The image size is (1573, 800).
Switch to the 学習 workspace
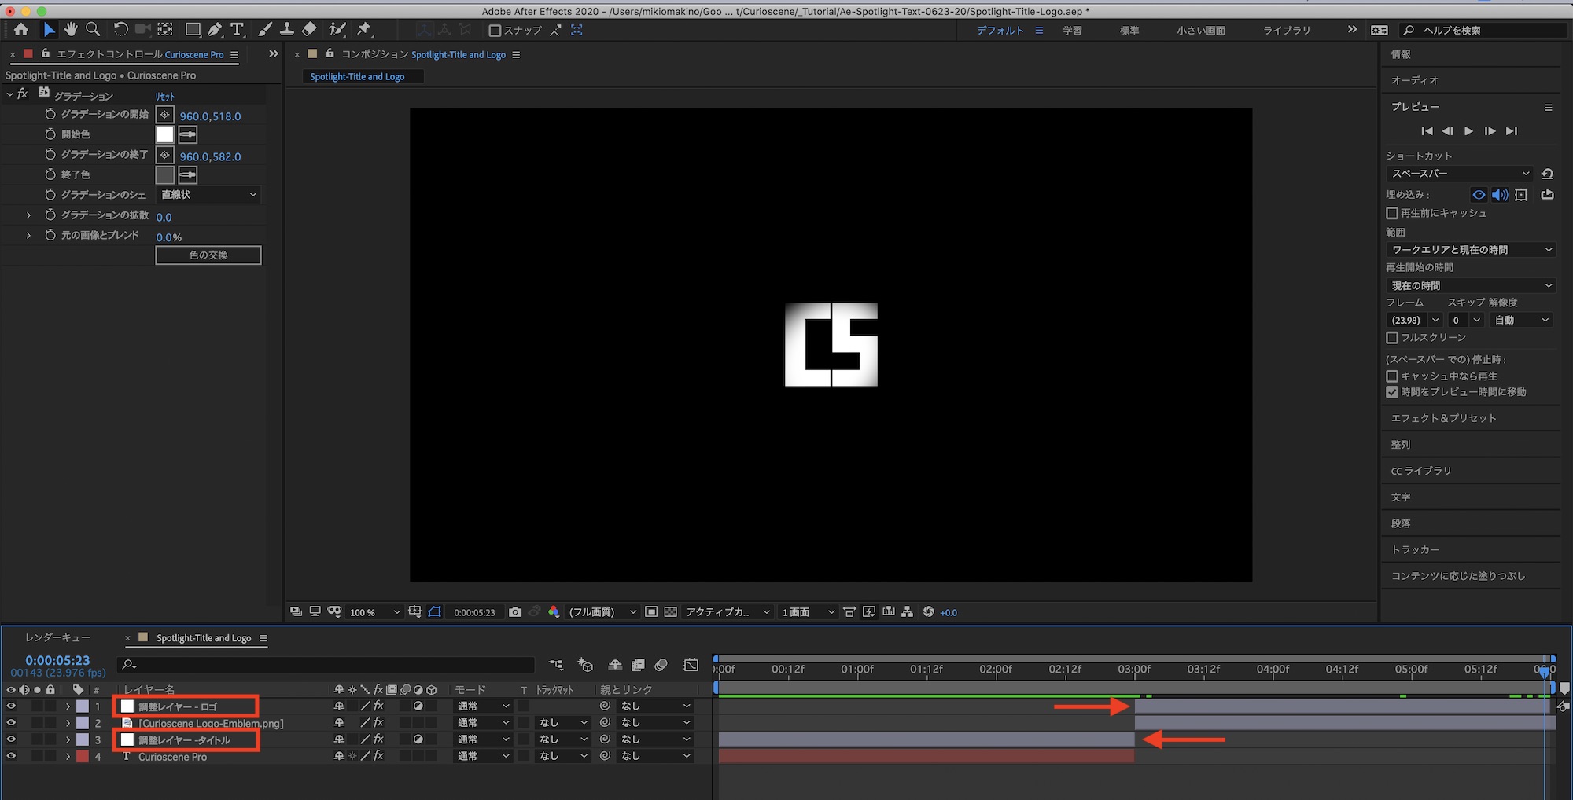(1072, 31)
